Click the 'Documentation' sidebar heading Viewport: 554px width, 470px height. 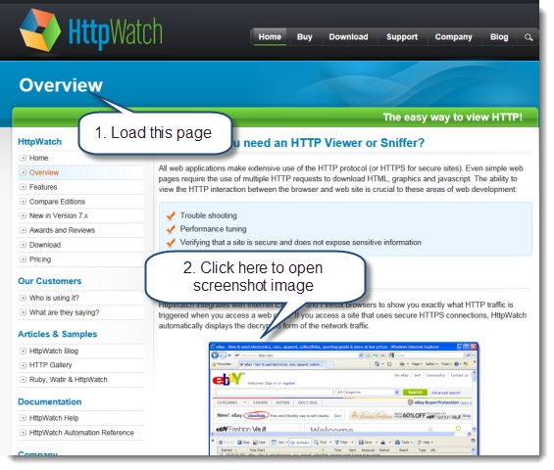click(x=49, y=401)
